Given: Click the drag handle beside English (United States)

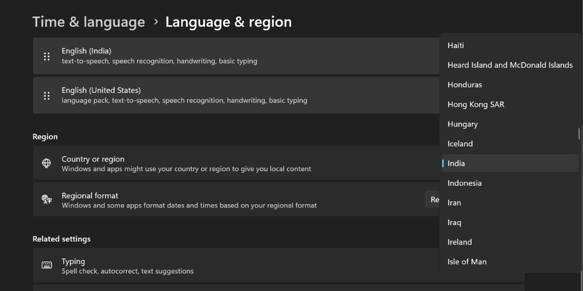Looking at the screenshot, I should tap(47, 95).
